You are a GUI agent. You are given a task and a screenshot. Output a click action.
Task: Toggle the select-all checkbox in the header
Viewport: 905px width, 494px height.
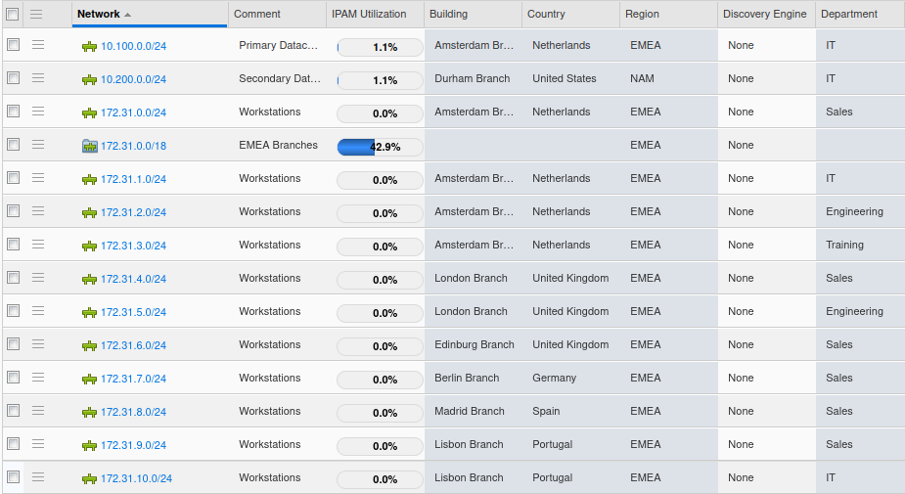(x=13, y=14)
